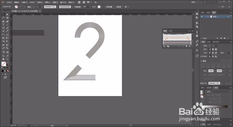The width and height of the screenshot is (233, 127).
Task: Align stroke to center option
Action: (x=210, y=56)
